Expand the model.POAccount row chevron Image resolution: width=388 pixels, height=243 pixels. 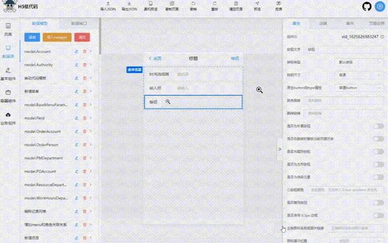(x=91, y=171)
